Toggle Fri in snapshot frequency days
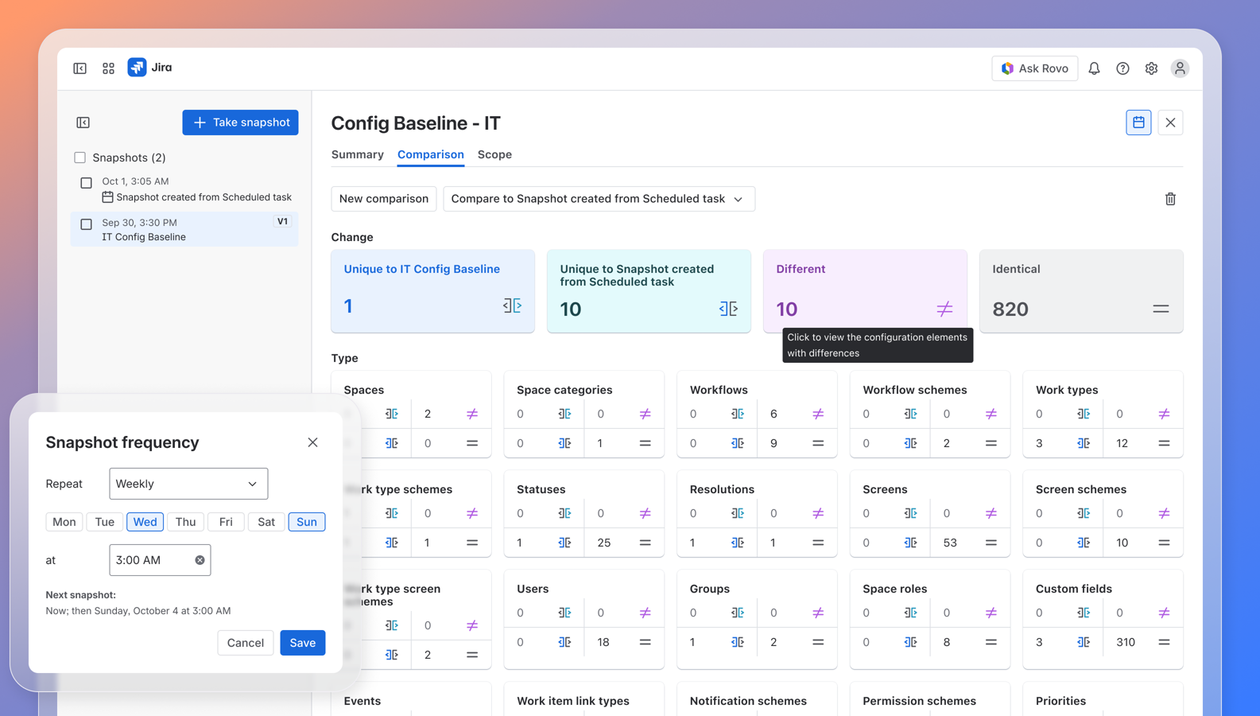Image resolution: width=1260 pixels, height=716 pixels. pos(226,522)
